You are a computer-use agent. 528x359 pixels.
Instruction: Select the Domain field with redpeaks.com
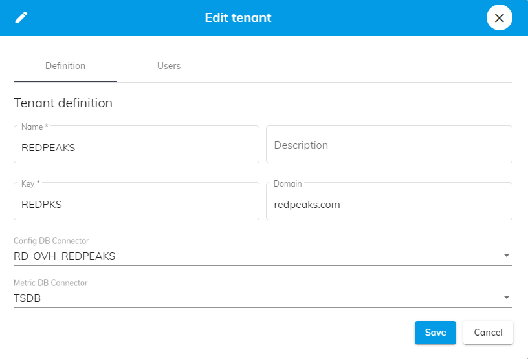click(x=389, y=204)
